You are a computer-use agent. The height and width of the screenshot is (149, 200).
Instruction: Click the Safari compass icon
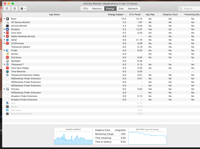(x=7, y=40)
